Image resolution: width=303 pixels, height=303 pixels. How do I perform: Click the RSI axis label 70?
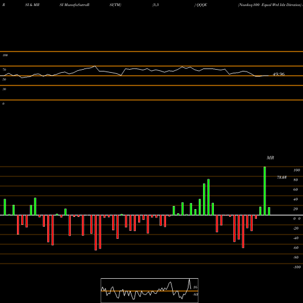point(4,70)
